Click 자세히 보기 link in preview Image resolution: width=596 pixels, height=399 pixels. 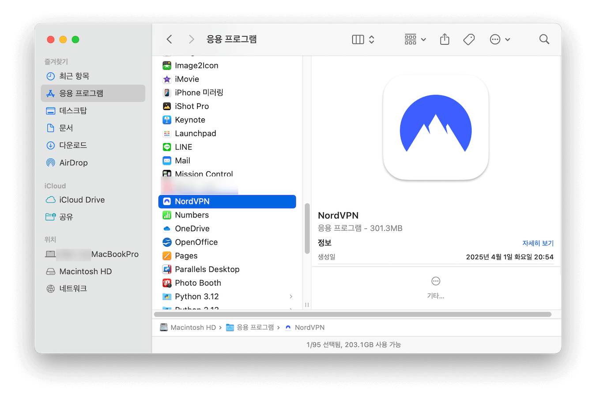[x=538, y=243]
